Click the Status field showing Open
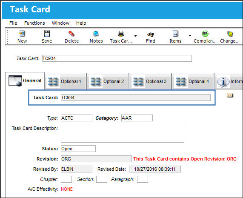Viewport: 243px width, 198px height. click(x=78, y=149)
